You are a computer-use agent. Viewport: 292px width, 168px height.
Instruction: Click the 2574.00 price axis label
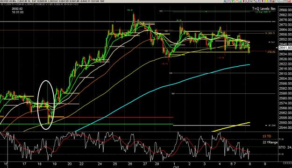point(285,103)
